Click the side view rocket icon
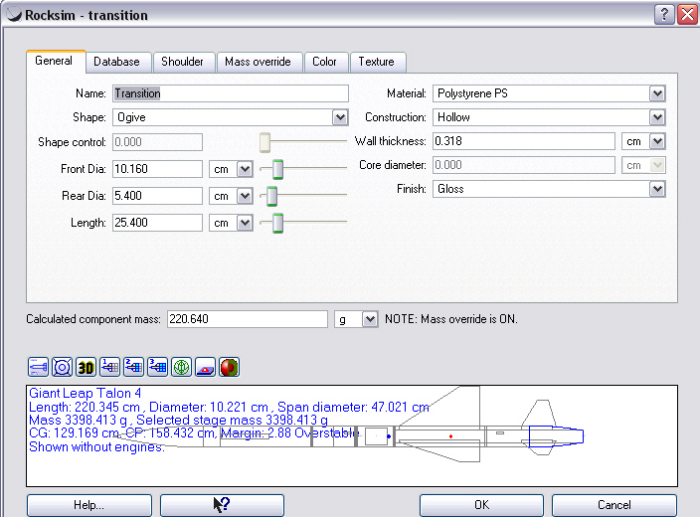Screen dimensions: 700x517 [38, 368]
